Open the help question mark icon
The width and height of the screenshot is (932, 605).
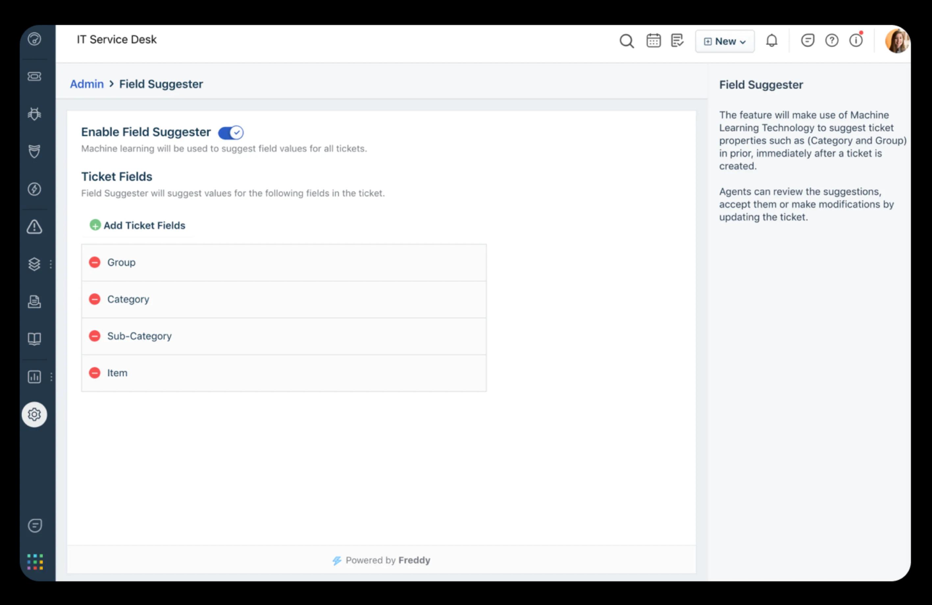(832, 40)
